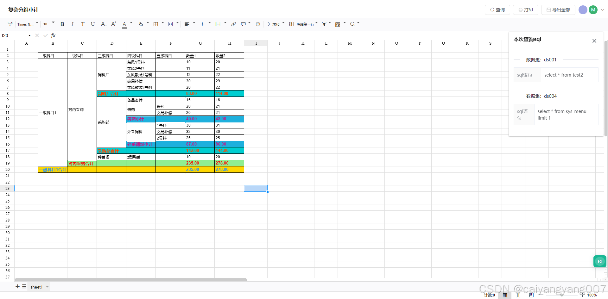Select the 外采饲料小计 cell
This screenshot has height=299, width=608.
point(141,144)
